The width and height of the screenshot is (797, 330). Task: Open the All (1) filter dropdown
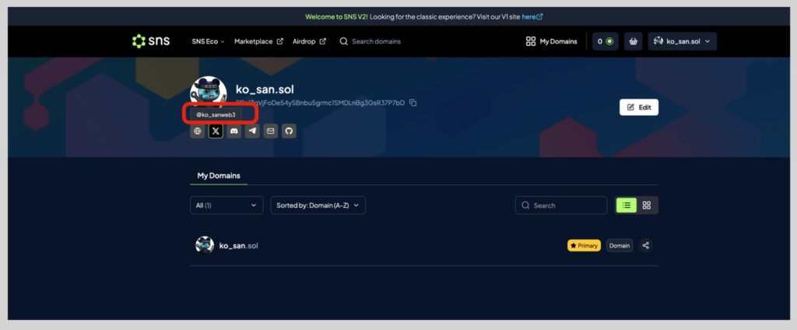(x=226, y=205)
